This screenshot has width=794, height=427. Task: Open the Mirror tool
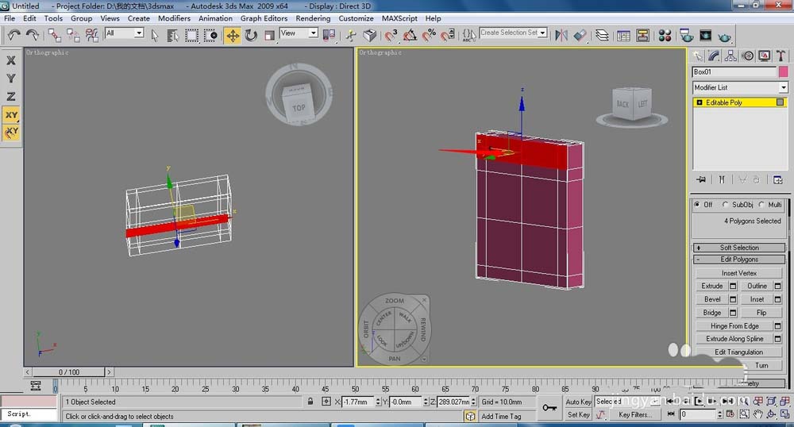pyautogui.click(x=561, y=35)
